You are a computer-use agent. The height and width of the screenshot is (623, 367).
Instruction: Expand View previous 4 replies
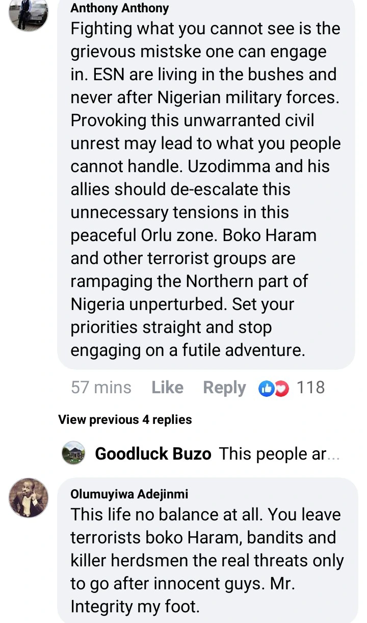125,420
